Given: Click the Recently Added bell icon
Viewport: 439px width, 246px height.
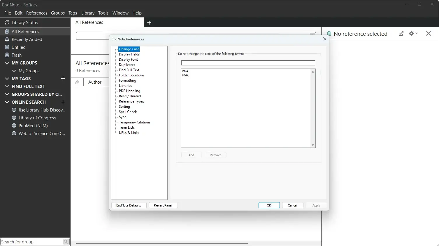Looking at the screenshot, I should click(7, 39).
